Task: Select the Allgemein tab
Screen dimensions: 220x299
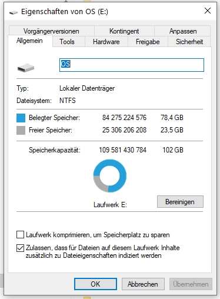Action: coord(29,41)
